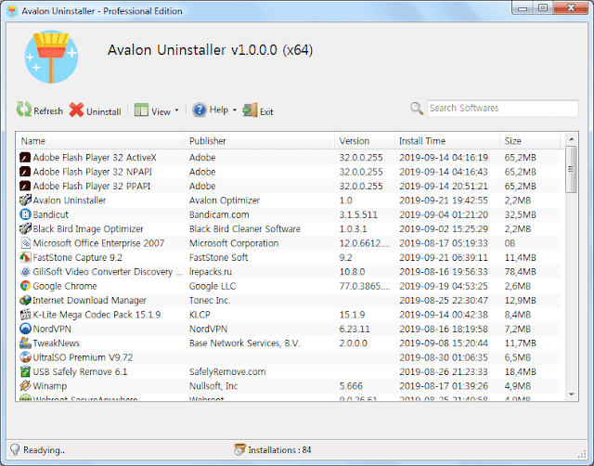
Task: Click the Uninstall button label
Action: click(104, 111)
